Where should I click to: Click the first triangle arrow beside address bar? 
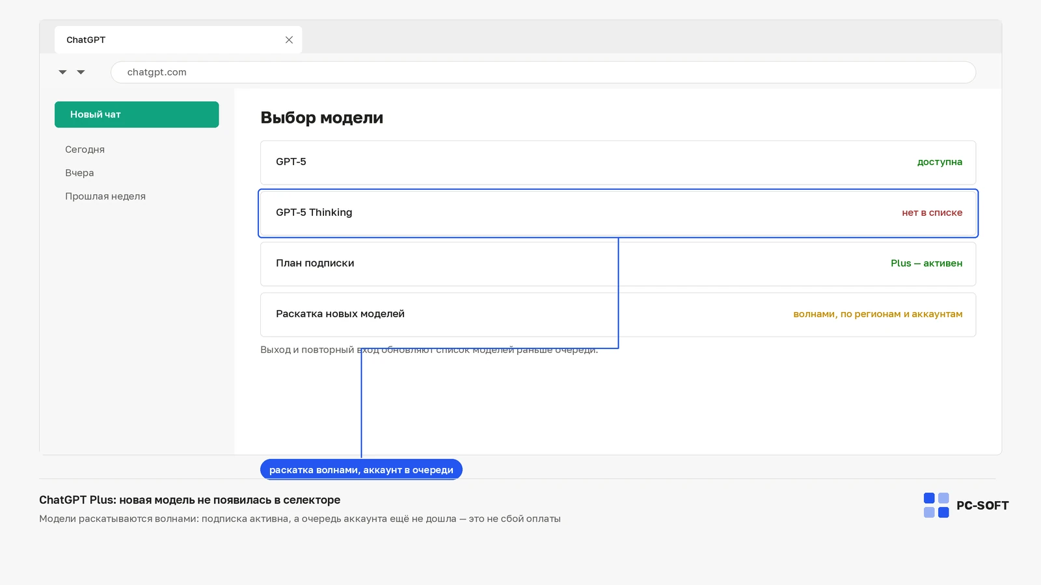tap(62, 72)
